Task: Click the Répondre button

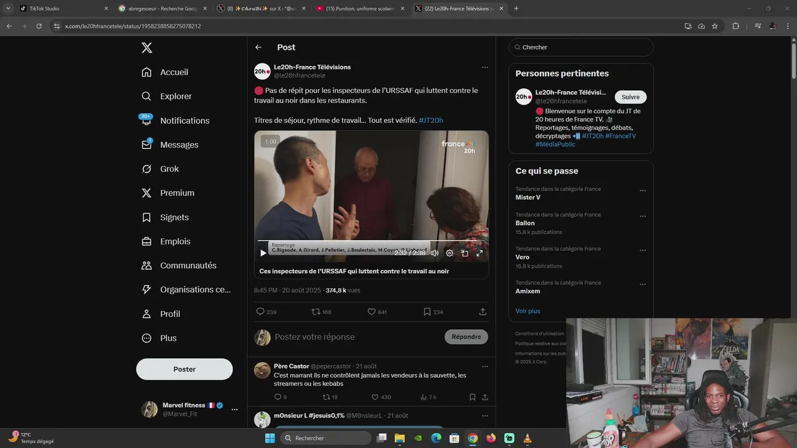Action: click(466, 337)
